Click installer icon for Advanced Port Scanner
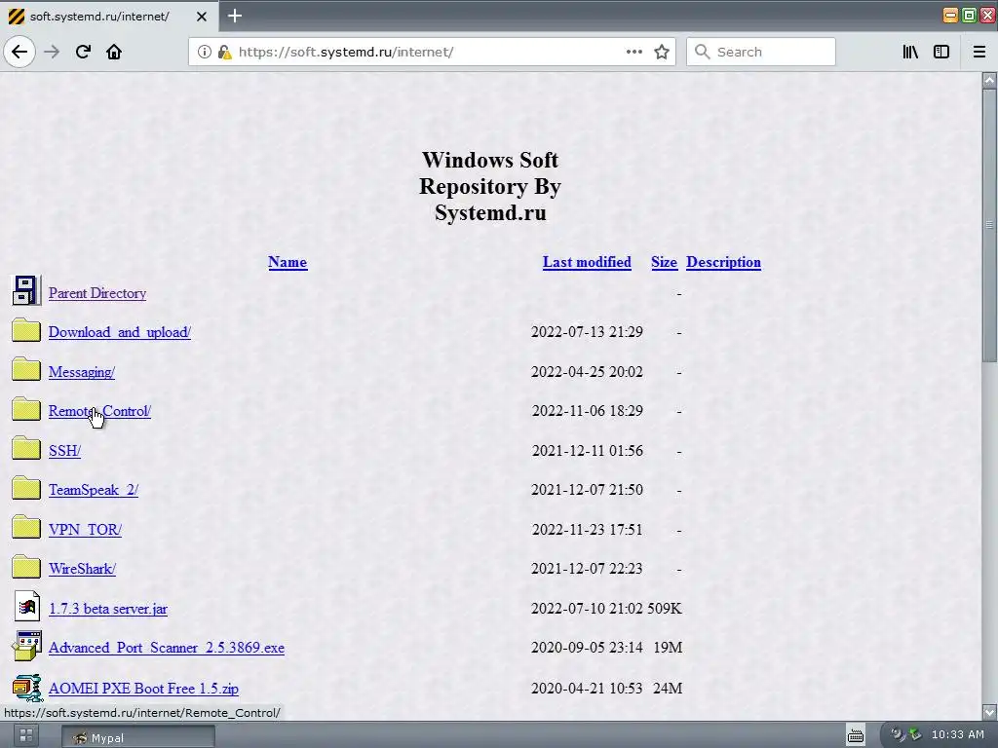This screenshot has width=998, height=748. (x=26, y=646)
